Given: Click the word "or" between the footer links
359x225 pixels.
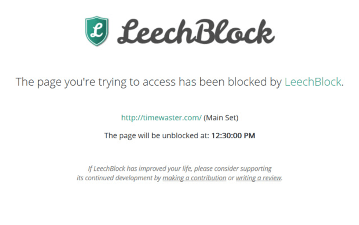Looking at the screenshot, I should click(x=231, y=178).
